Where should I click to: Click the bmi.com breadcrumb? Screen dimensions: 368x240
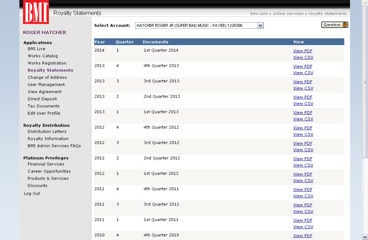[259, 14]
